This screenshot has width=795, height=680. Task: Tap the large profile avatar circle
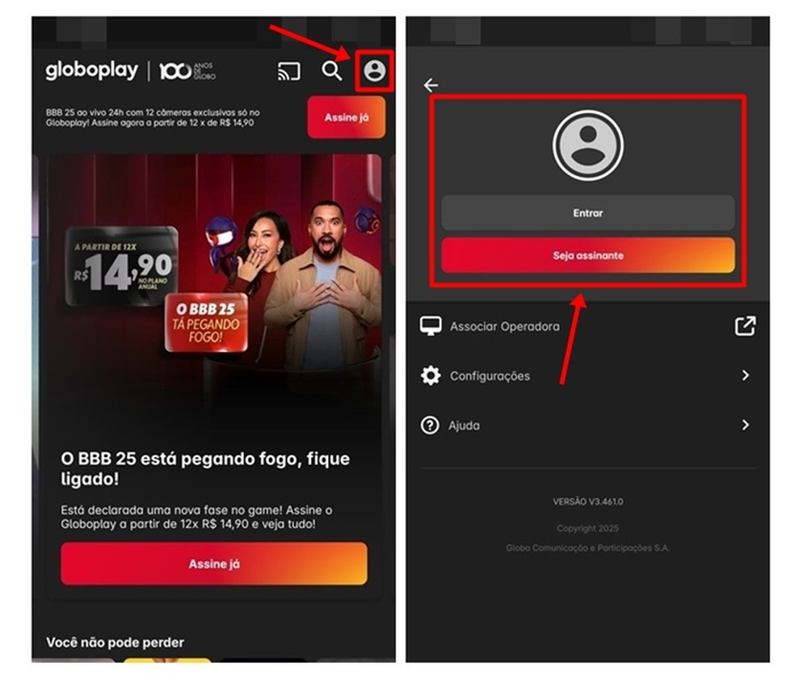pyautogui.click(x=587, y=145)
